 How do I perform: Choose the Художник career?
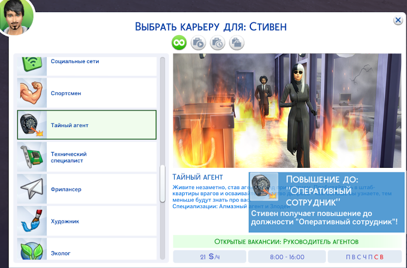point(87,221)
